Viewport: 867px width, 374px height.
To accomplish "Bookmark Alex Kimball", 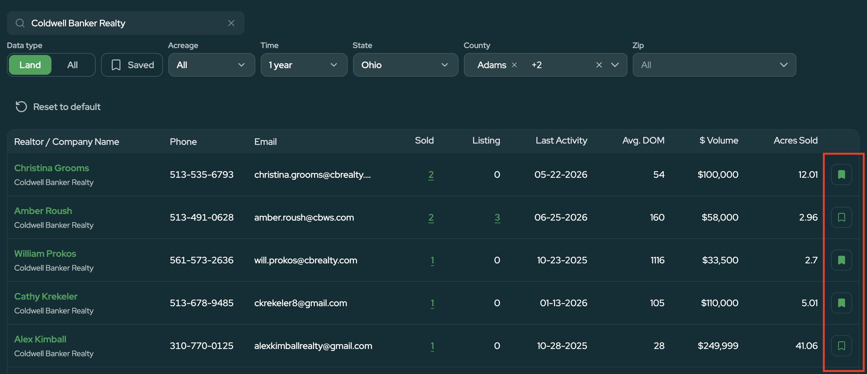I will coord(841,346).
